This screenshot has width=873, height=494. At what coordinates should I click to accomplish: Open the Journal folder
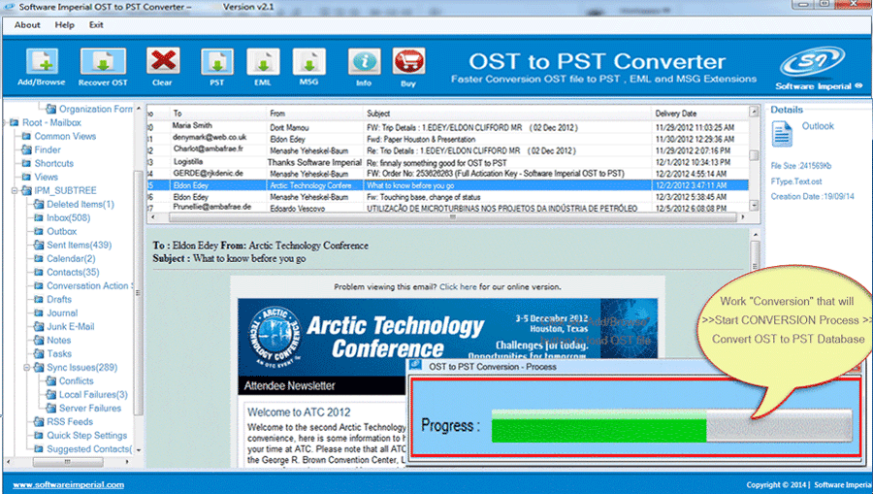coord(62,313)
